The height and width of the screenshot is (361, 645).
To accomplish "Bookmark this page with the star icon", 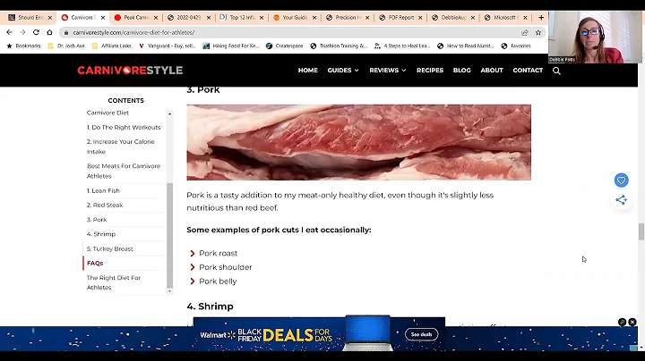I will tap(538, 32).
